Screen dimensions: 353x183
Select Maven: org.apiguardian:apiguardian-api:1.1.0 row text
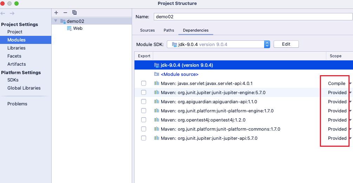coord(209,102)
